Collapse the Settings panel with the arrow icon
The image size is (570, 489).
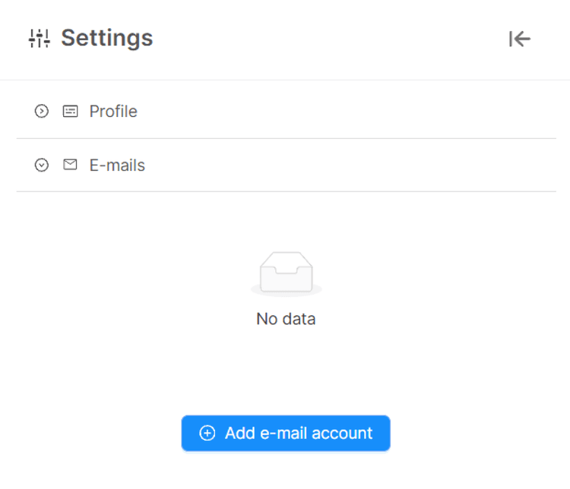point(520,39)
